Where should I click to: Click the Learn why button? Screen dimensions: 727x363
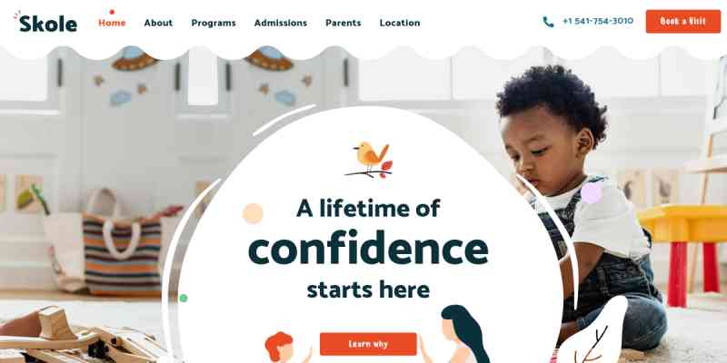click(x=368, y=344)
